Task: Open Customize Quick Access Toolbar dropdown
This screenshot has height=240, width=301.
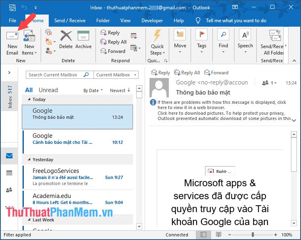Action: [35, 8]
